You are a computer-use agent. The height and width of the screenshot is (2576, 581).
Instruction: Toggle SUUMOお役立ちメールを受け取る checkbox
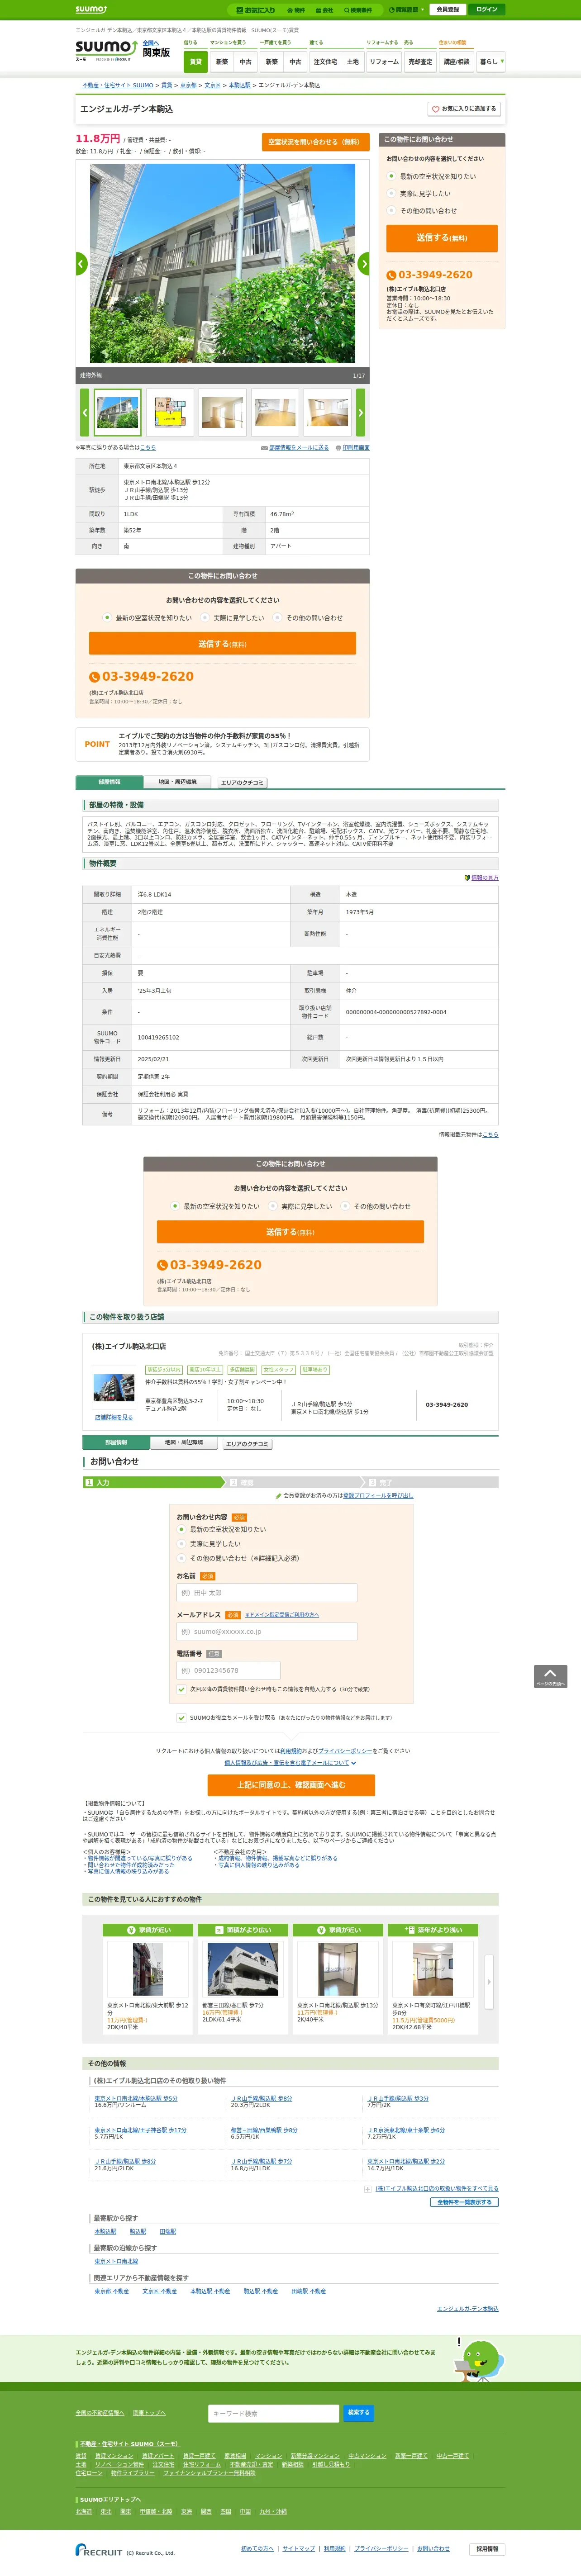(181, 1718)
